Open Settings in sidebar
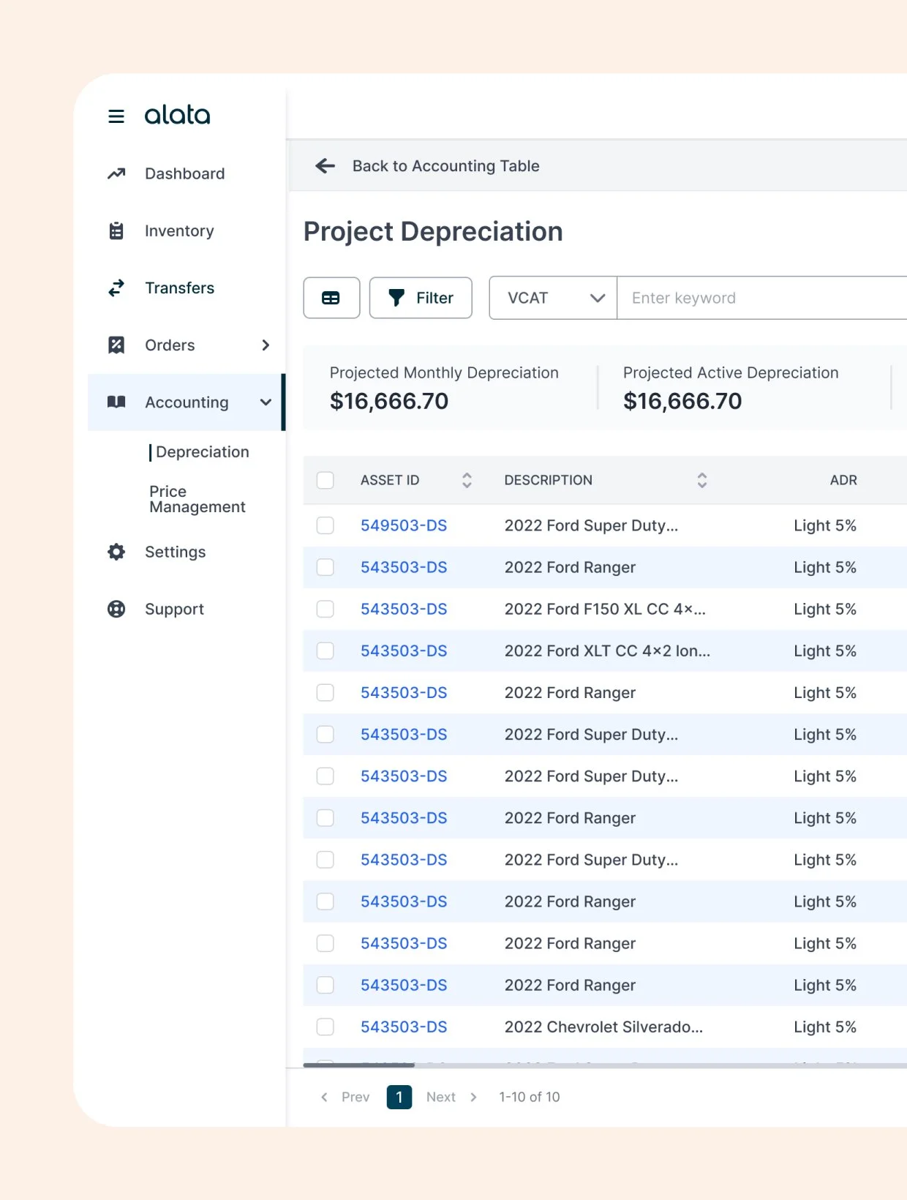 pyautogui.click(x=175, y=552)
